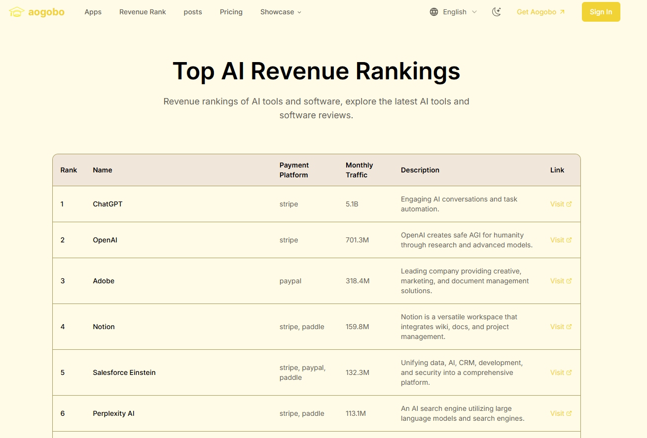This screenshot has height=438, width=647.
Task: Click the Top AI Revenue Rankings heading
Action: [x=317, y=71]
